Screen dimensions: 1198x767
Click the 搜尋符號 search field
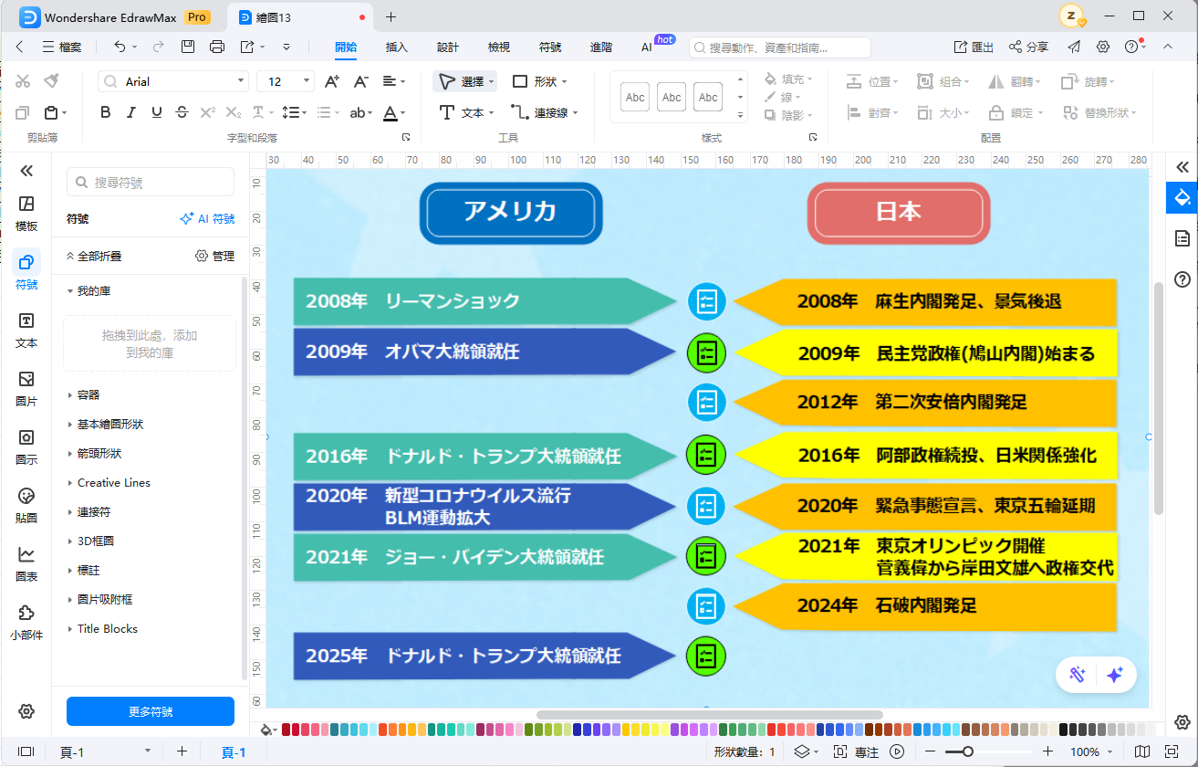150,182
